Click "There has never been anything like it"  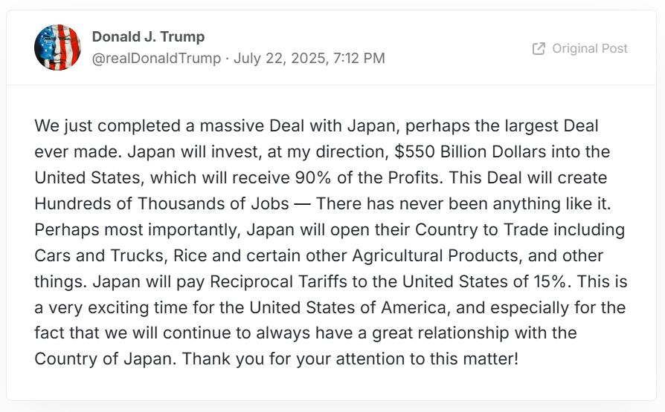[463, 203]
